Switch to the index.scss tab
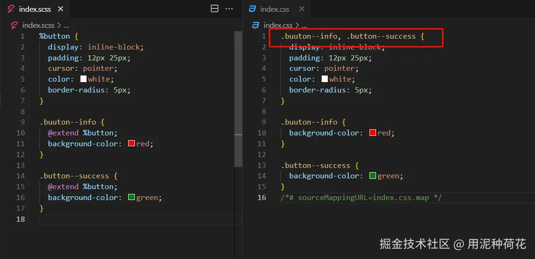535x259 pixels. coord(35,9)
